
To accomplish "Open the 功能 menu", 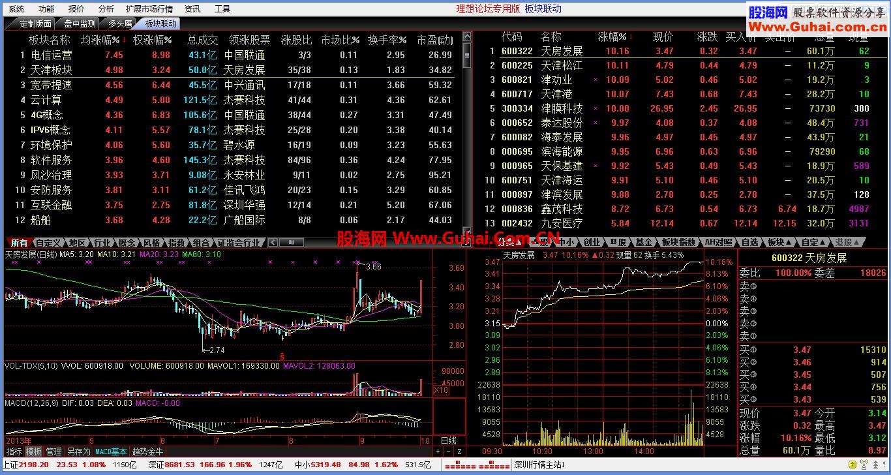I will [46, 8].
